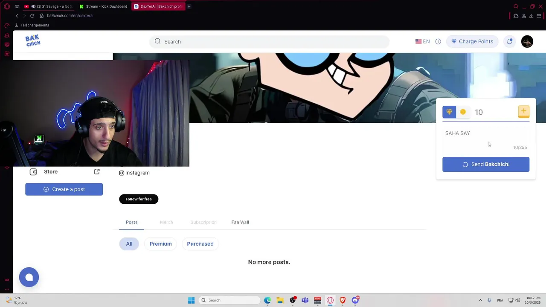Select the Posts tab
The width and height of the screenshot is (546, 307).
132,222
